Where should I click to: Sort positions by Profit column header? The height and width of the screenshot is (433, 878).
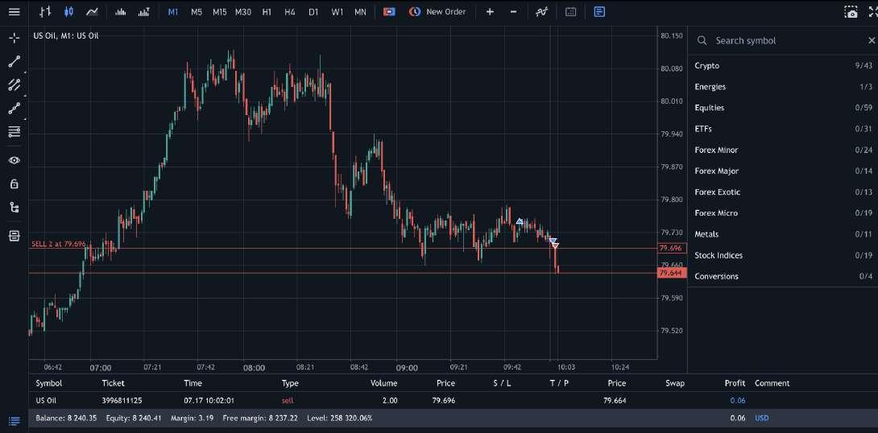coord(735,383)
